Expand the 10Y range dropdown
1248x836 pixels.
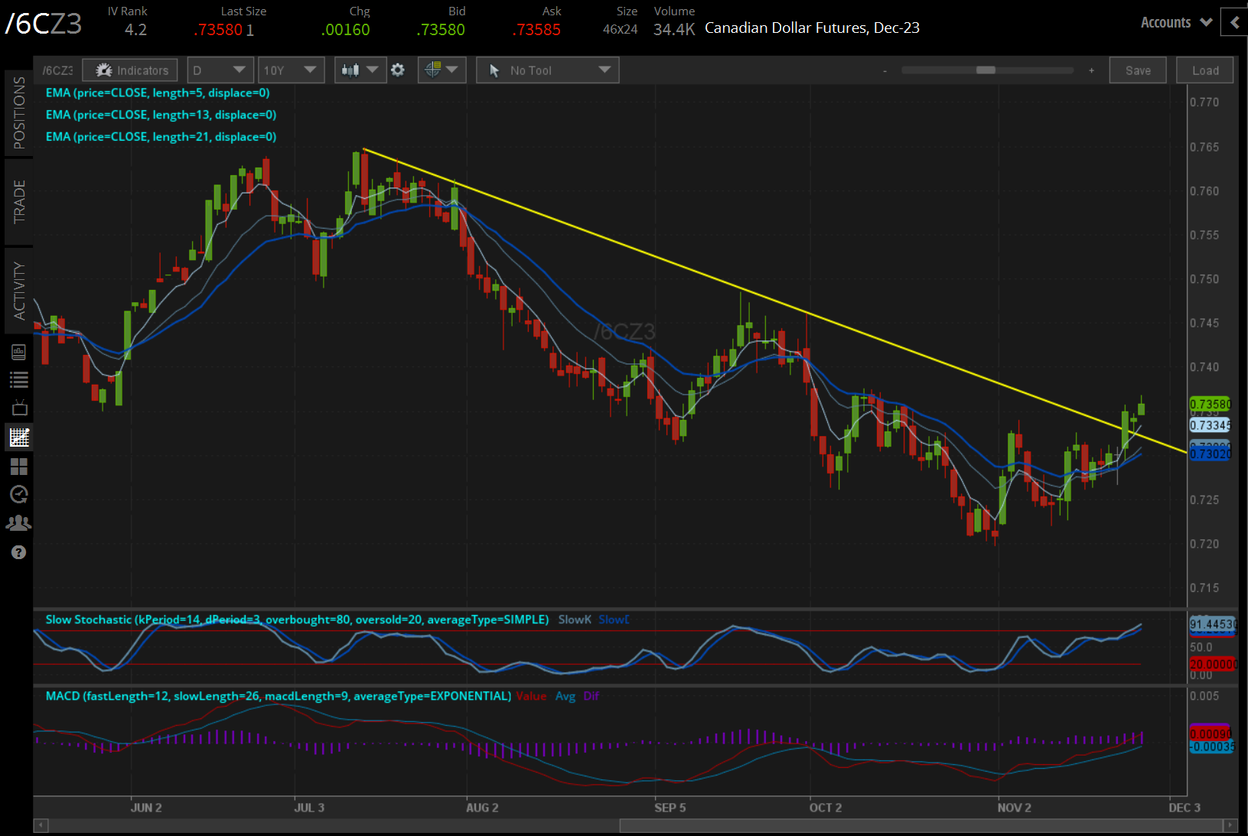(290, 70)
